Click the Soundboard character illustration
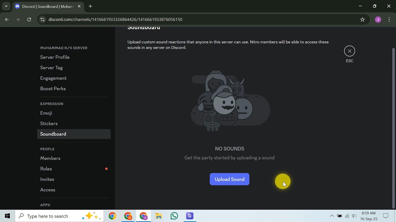Screen dimensions: 396x222 point(230,101)
